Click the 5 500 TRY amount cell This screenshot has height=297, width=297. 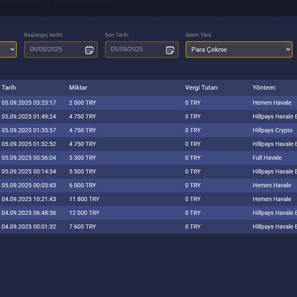pyautogui.click(x=82, y=172)
